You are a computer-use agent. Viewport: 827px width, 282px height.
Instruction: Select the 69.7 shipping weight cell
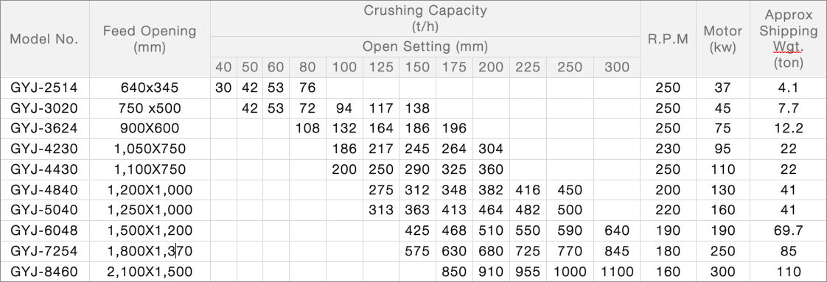pyautogui.click(x=788, y=231)
